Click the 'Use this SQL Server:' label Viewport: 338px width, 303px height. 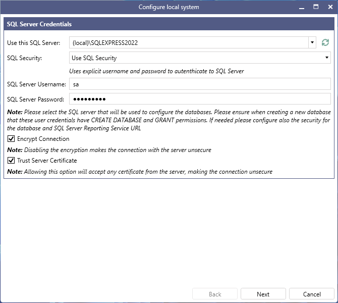34,43
